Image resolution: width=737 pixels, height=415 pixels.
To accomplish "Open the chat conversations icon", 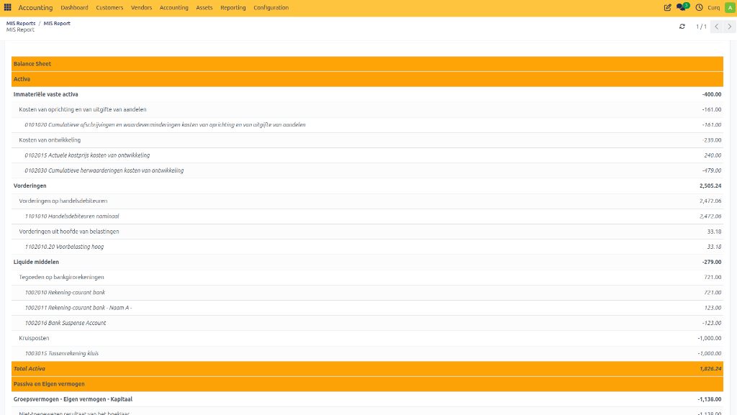I will click(x=682, y=7).
